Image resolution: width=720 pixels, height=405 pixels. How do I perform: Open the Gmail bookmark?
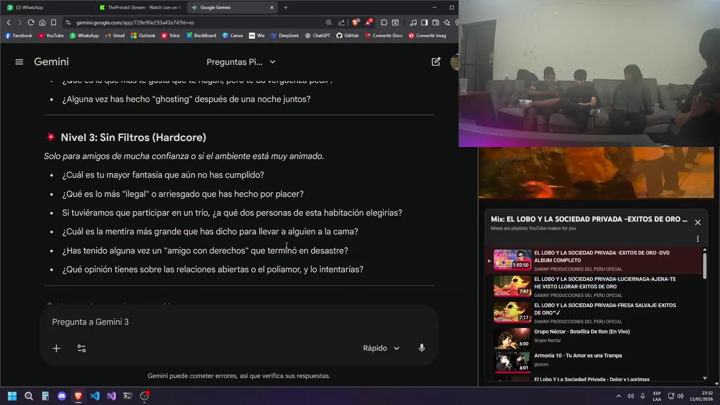115,35
